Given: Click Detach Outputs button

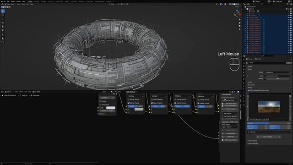Looking at the screenshot, I should (x=230, y=109).
